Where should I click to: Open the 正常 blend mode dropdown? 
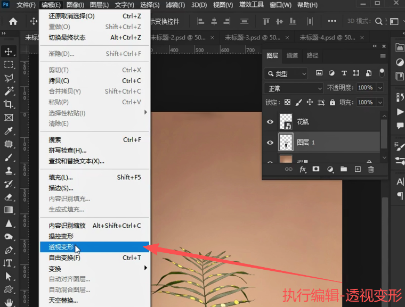294,88
